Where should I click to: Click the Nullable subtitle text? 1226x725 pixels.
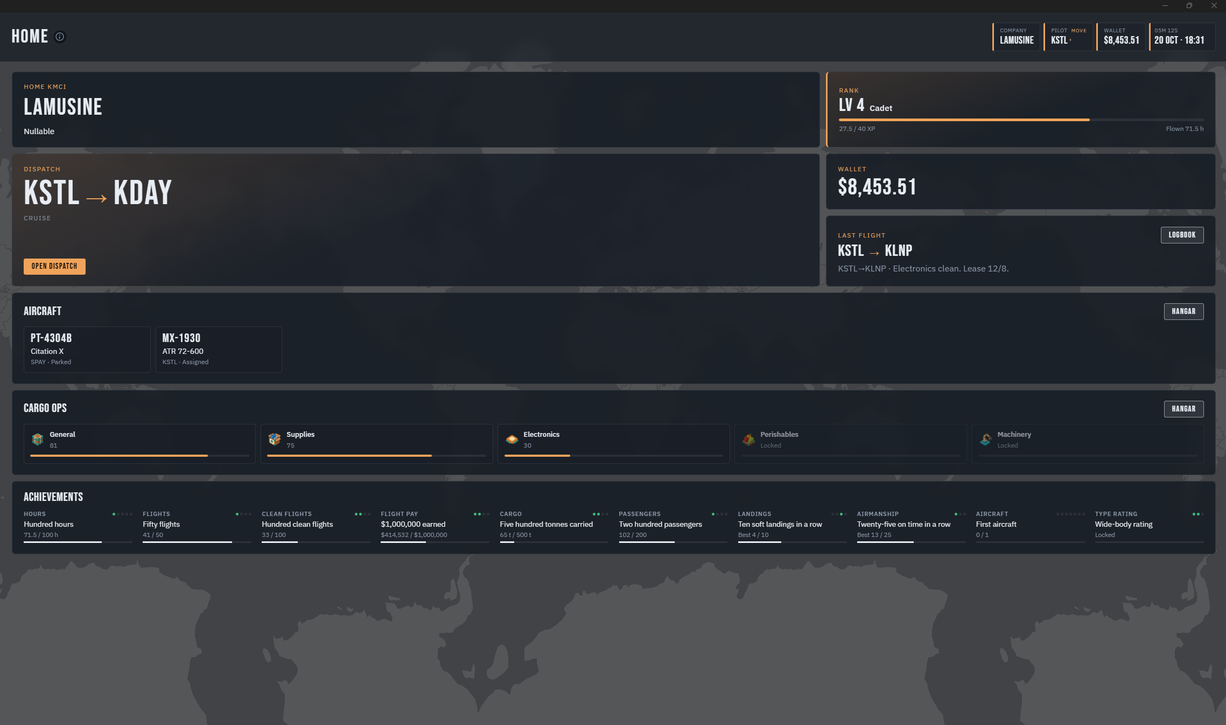point(39,131)
